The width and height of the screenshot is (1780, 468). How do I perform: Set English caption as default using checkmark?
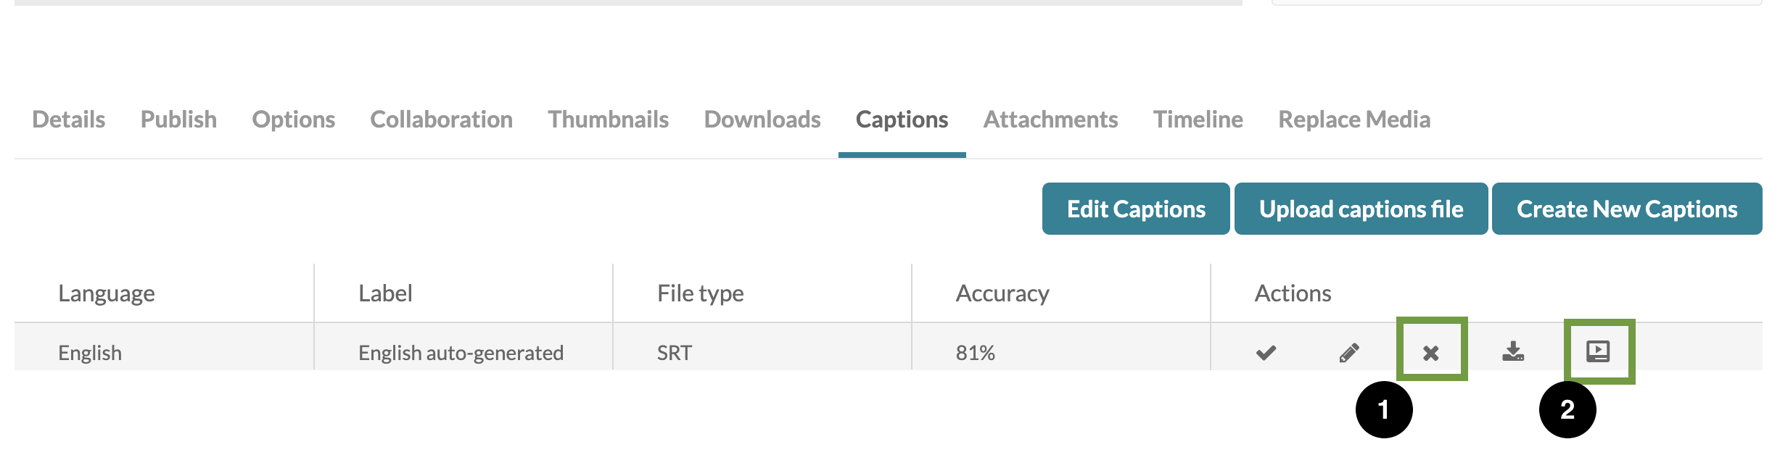click(x=1266, y=353)
